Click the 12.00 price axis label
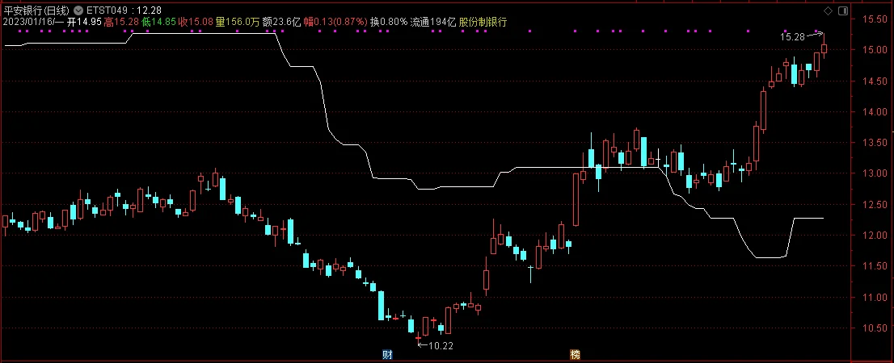Image resolution: width=894 pixels, height=363 pixels. pos(874,236)
